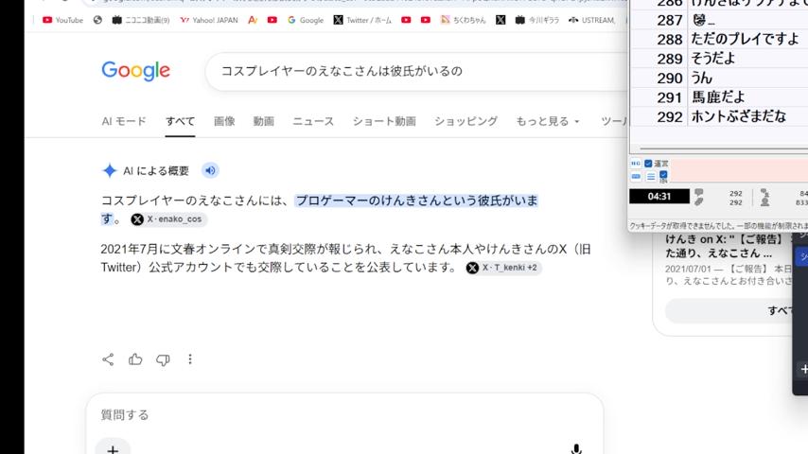
Task: Click the Google logo
Action: 135,71
